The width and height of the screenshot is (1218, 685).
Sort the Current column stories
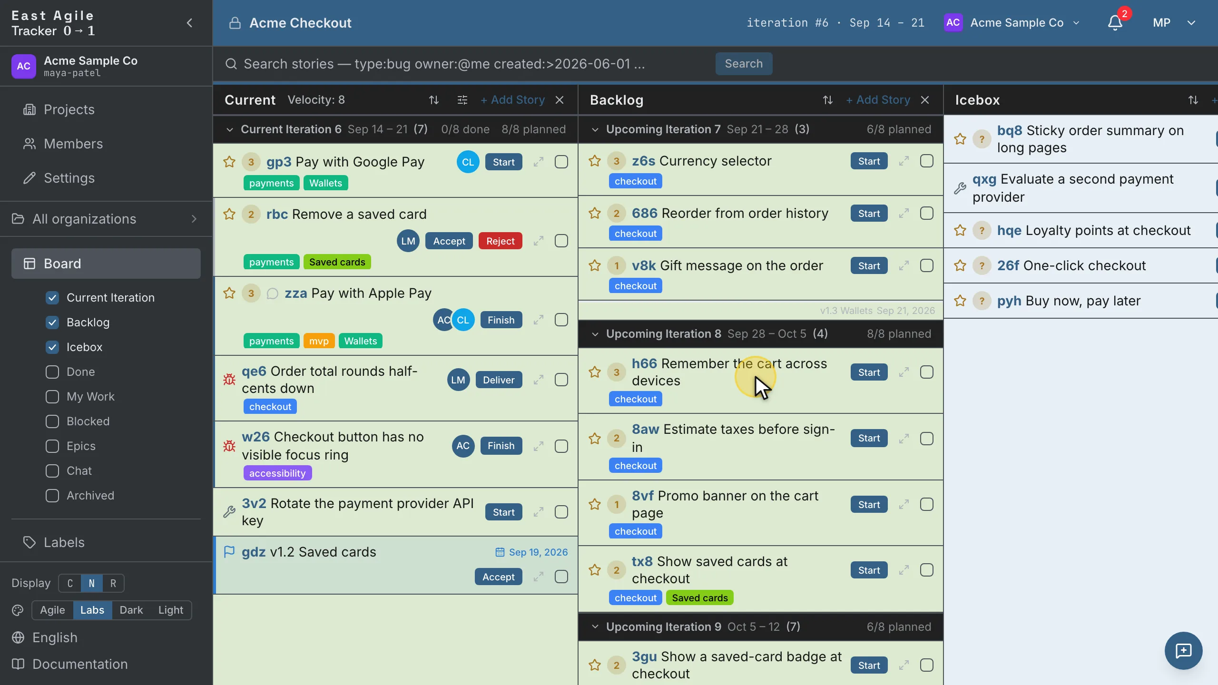click(433, 100)
